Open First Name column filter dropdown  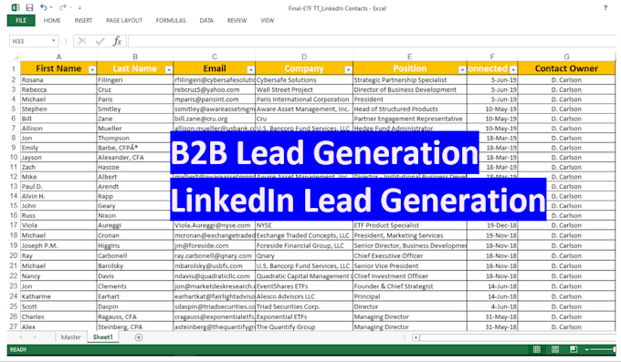92,69
